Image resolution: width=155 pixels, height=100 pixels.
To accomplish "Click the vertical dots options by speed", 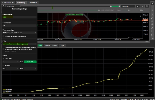I will [148, 10].
